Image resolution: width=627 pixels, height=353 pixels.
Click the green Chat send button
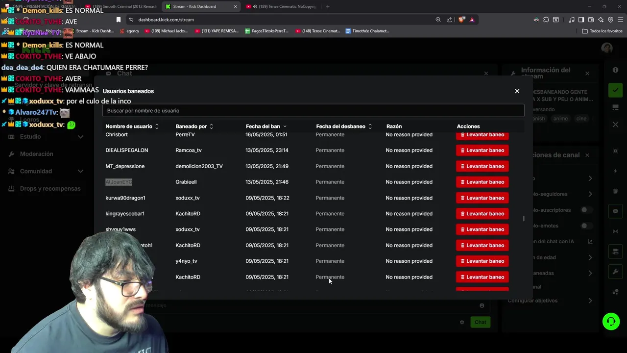pyautogui.click(x=480, y=322)
